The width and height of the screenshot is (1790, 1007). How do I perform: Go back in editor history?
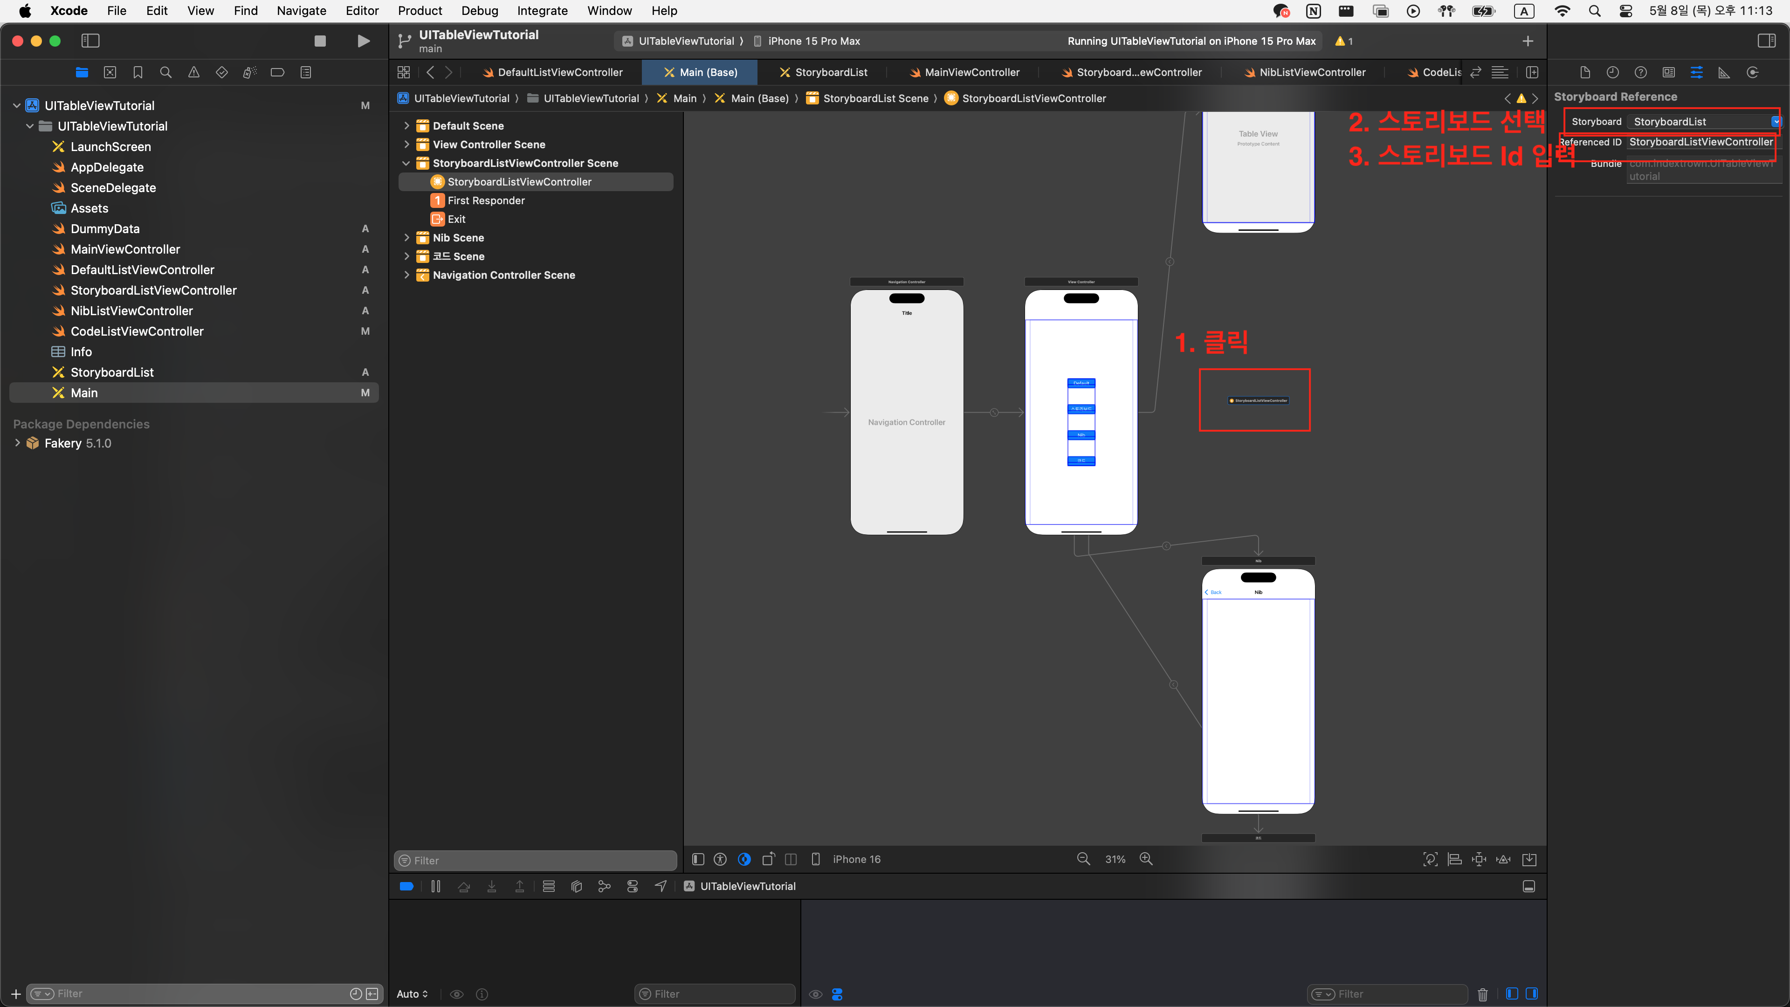pyautogui.click(x=430, y=72)
